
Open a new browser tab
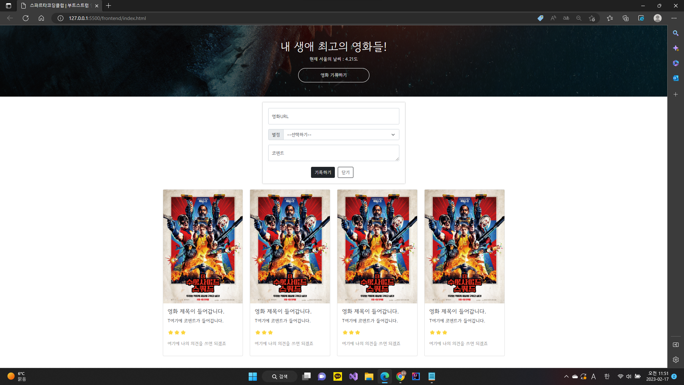click(109, 6)
